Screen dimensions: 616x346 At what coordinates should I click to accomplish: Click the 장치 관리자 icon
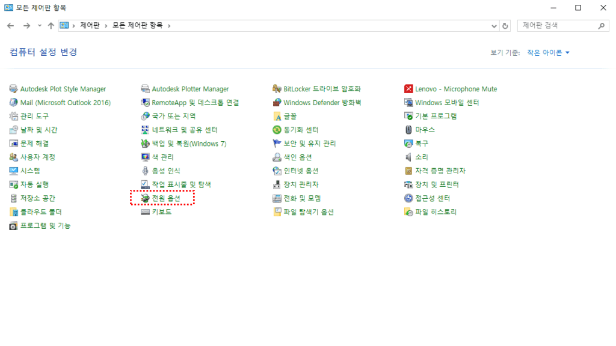pos(277,184)
